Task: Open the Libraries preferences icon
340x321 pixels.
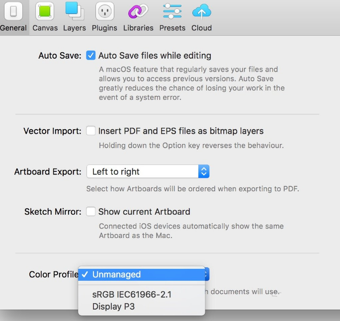Action: [138, 11]
